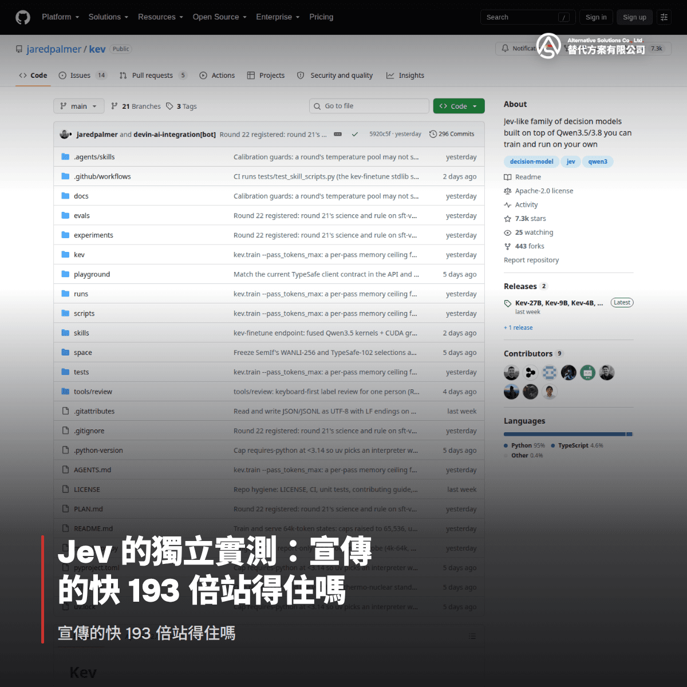View 296 Commits history

(x=452, y=134)
